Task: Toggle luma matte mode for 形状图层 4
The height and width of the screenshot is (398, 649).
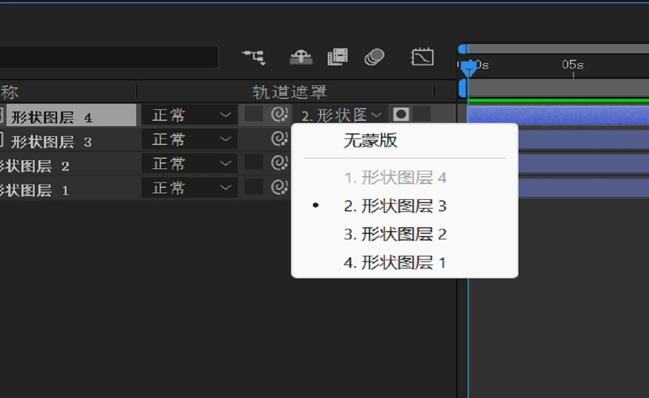Action: [x=401, y=115]
